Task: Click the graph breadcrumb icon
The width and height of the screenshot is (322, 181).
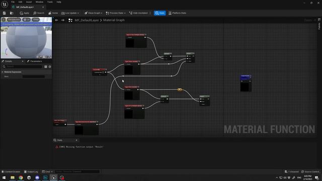Action: [x=70, y=20]
